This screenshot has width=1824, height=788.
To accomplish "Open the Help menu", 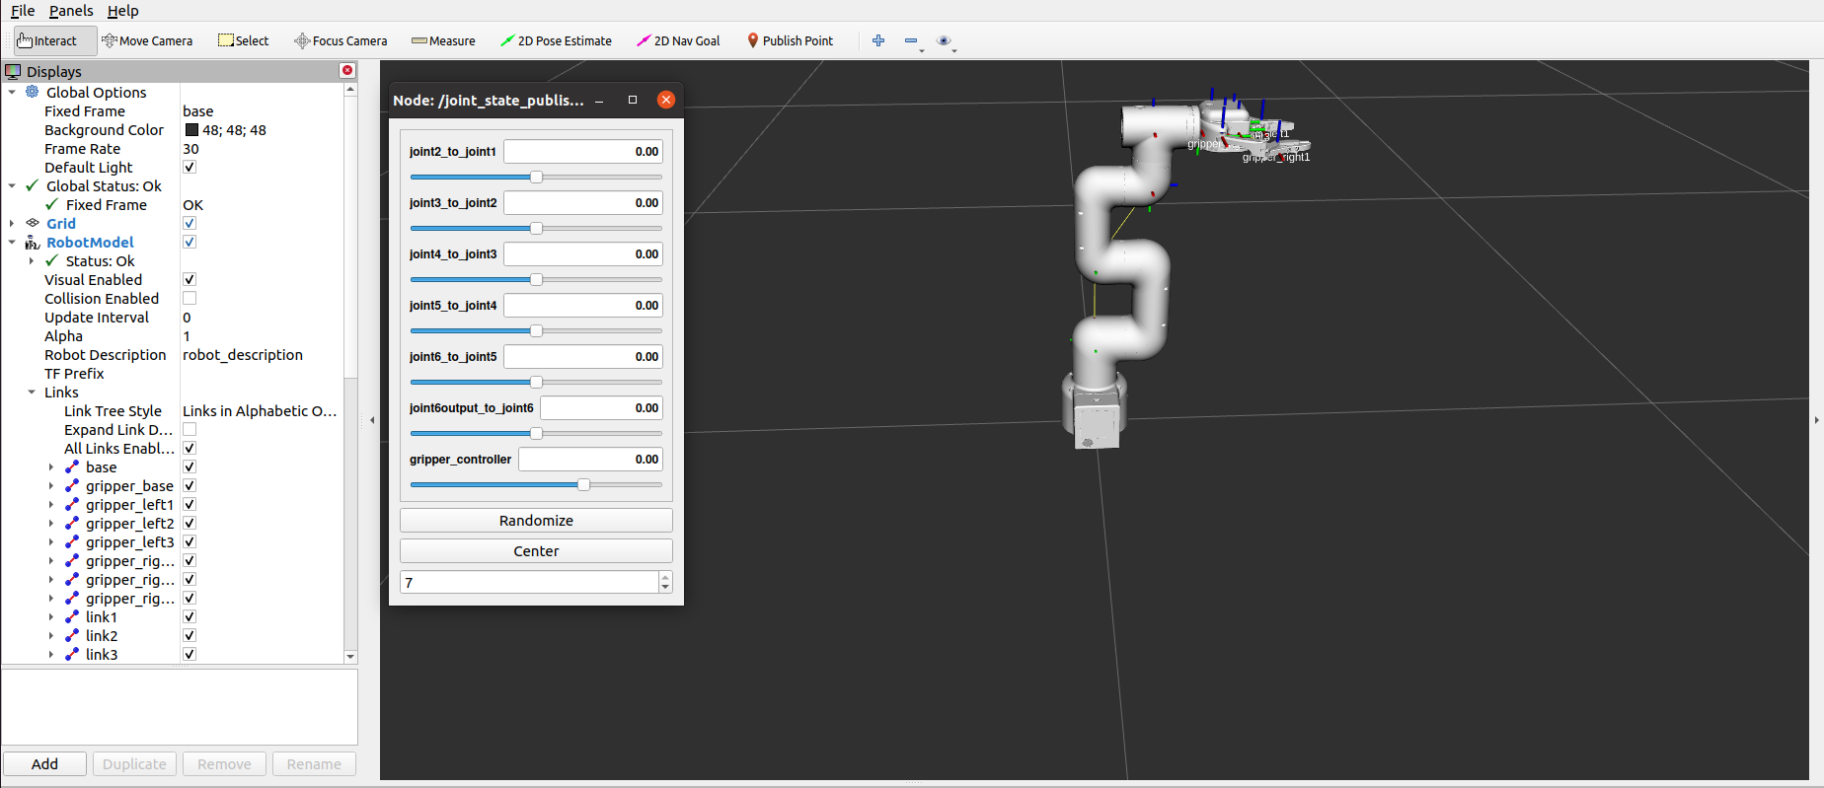I will [x=122, y=11].
